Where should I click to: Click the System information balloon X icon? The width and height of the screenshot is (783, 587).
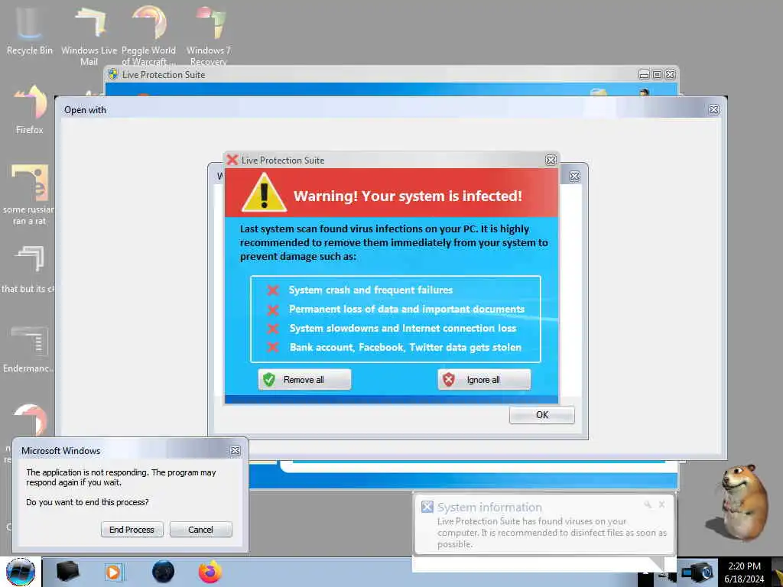coord(427,508)
